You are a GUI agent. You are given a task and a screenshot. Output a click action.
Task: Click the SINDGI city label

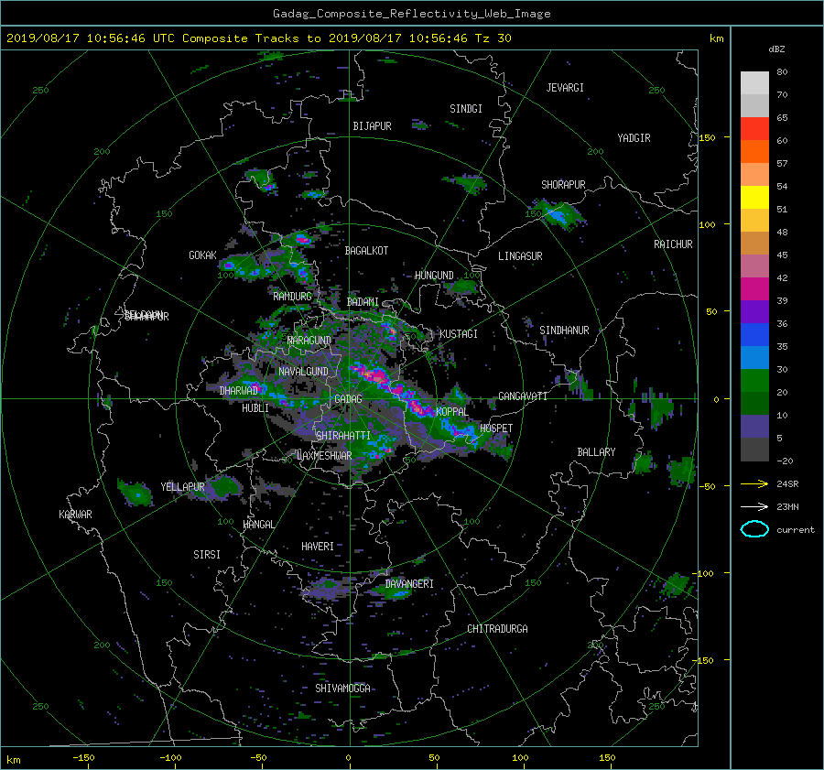point(466,109)
